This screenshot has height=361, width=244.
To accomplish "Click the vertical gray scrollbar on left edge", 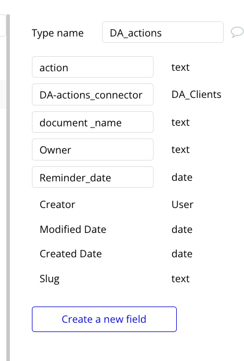I will point(8,188).
